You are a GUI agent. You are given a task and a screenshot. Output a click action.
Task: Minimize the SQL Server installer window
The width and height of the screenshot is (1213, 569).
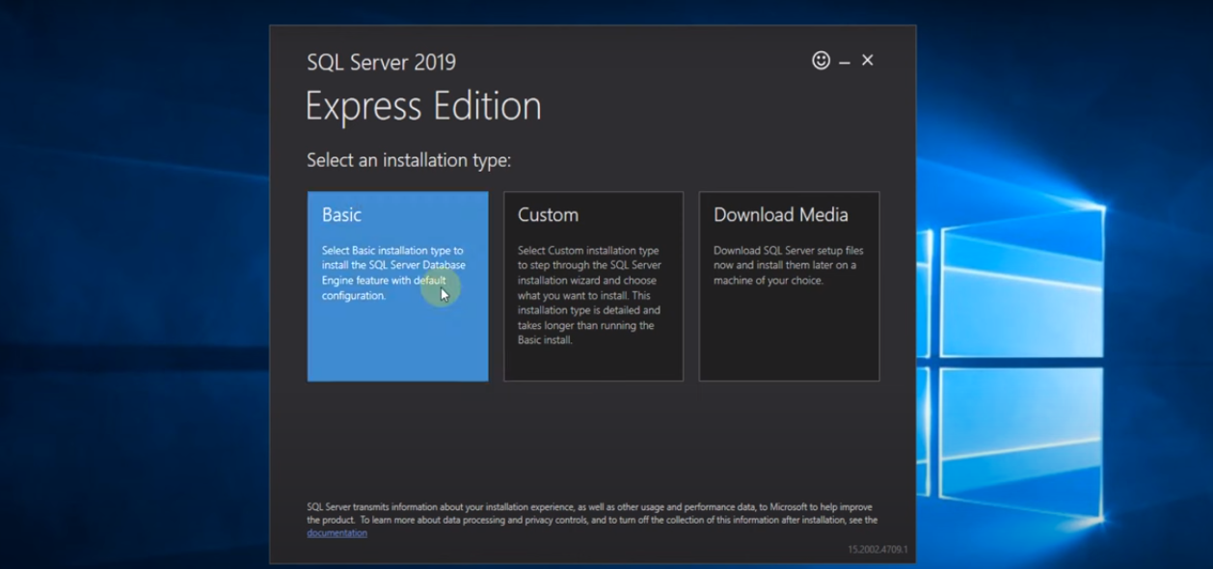click(x=845, y=62)
